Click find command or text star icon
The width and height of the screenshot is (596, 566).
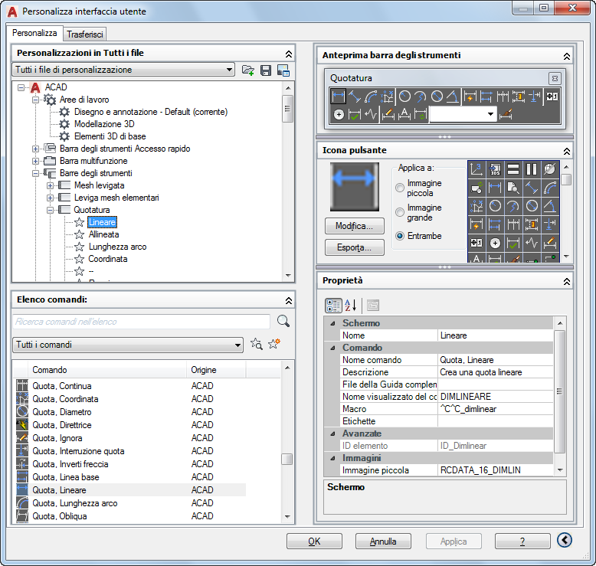click(x=257, y=344)
